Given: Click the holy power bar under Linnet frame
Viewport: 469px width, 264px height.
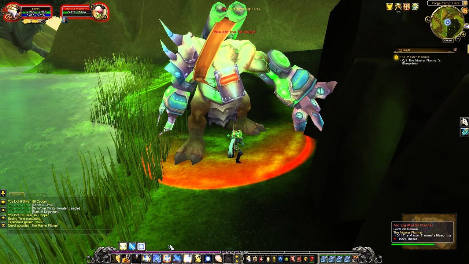Looking at the screenshot, I should pos(34,21).
